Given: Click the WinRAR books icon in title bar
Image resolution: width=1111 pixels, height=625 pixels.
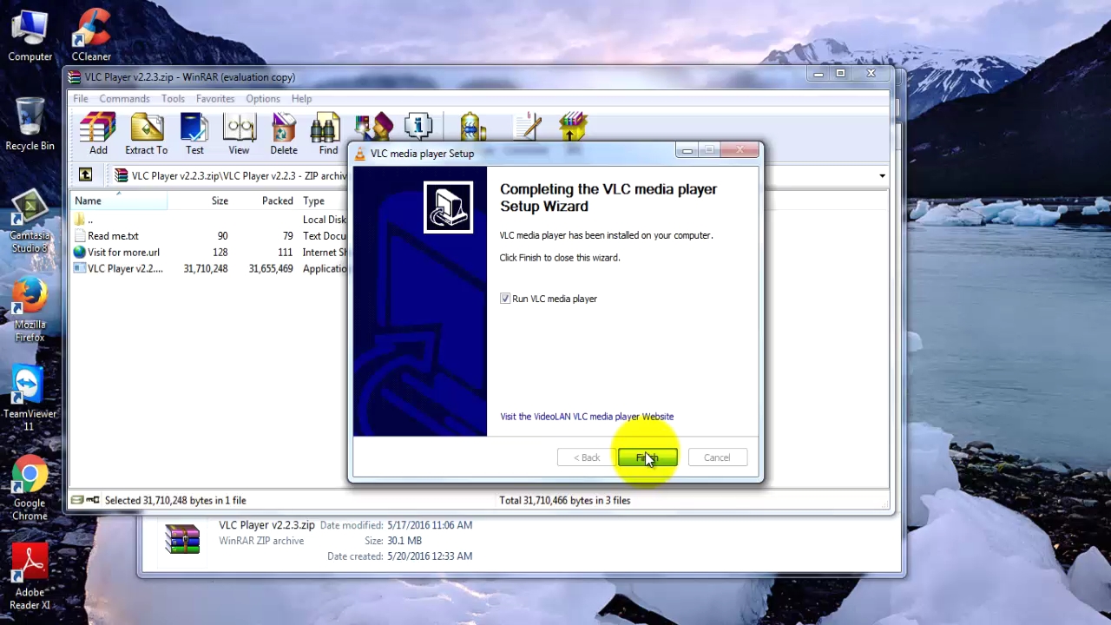Looking at the screenshot, I should [x=75, y=77].
